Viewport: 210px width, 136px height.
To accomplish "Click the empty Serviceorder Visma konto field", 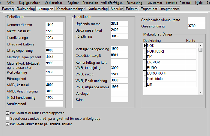I will pyautogui.click(x=196, y=20).
